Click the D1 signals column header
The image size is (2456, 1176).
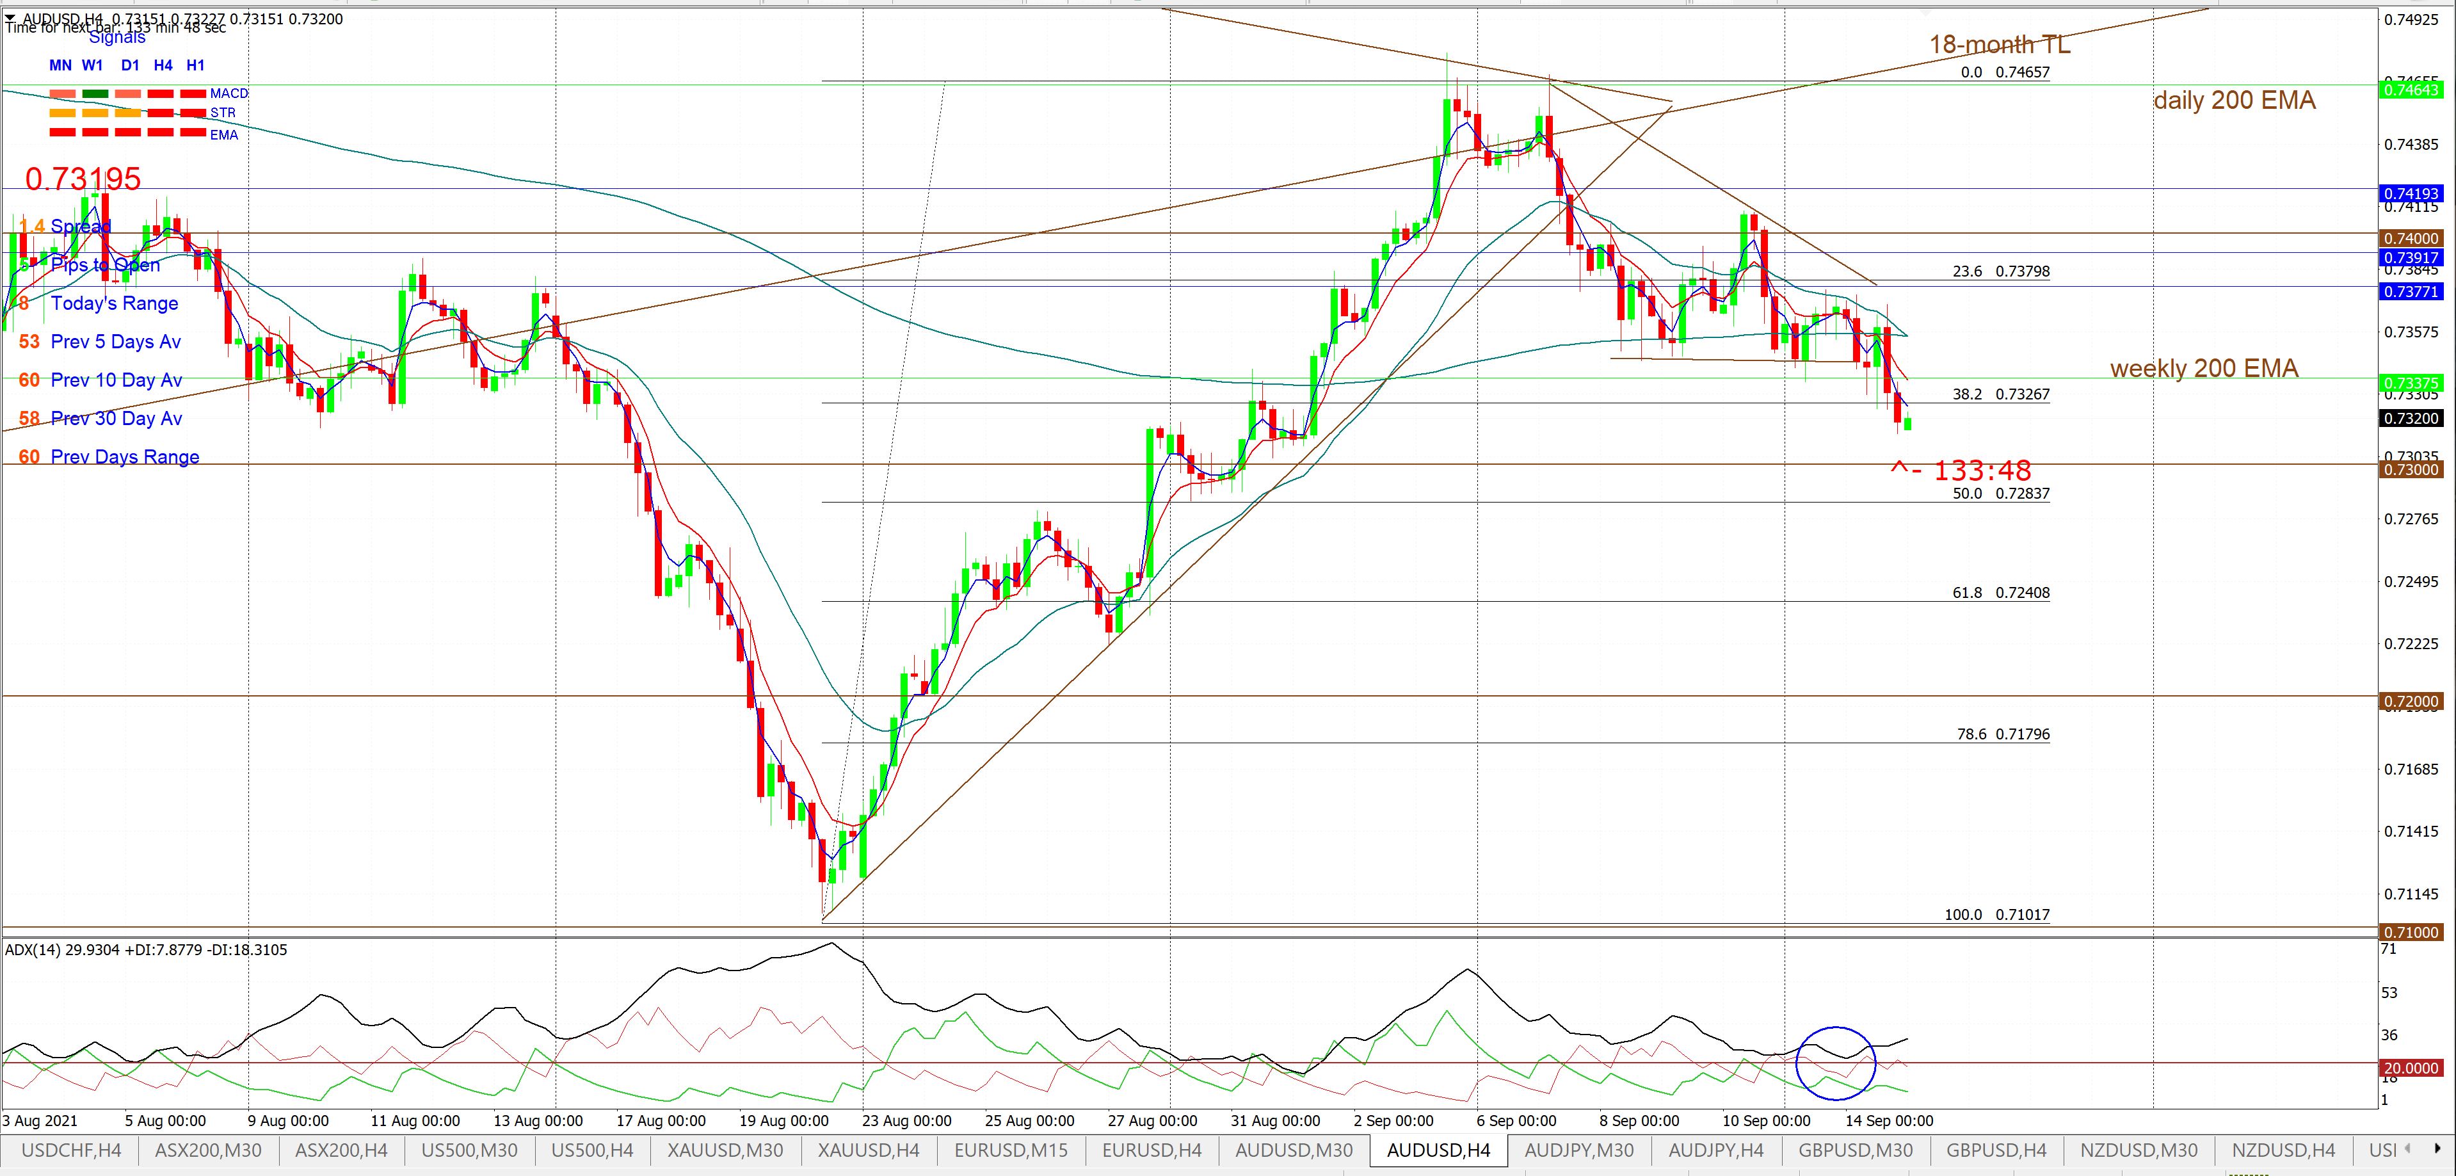click(131, 65)
